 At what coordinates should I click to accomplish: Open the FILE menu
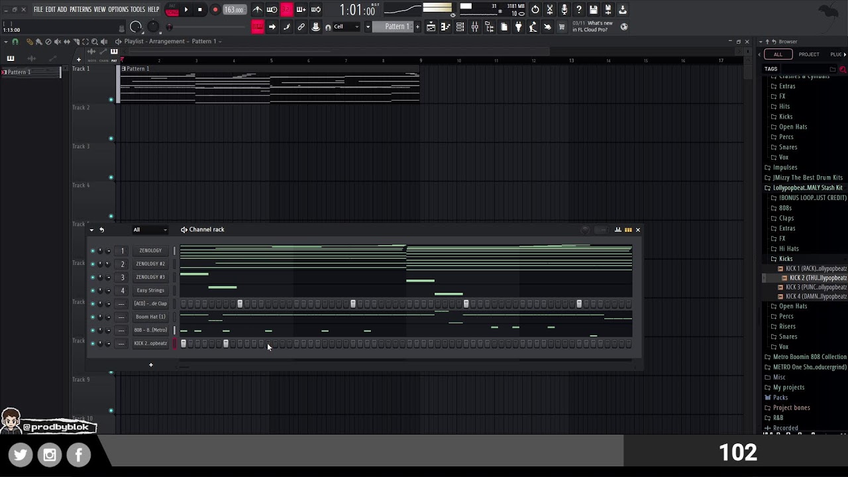tap(38, 9)
